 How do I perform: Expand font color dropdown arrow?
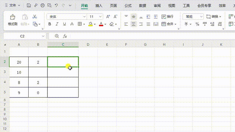click(x=105, y=24)
